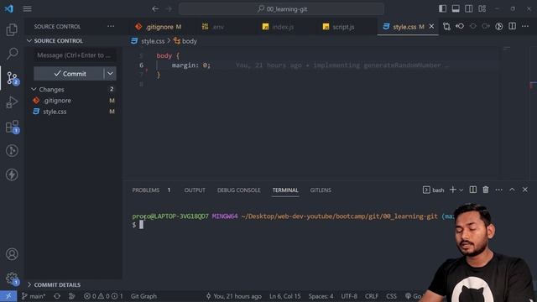The image size is (537, 302).
Task: Open the Explorer view in activity bar
Action: coord(12,30)
